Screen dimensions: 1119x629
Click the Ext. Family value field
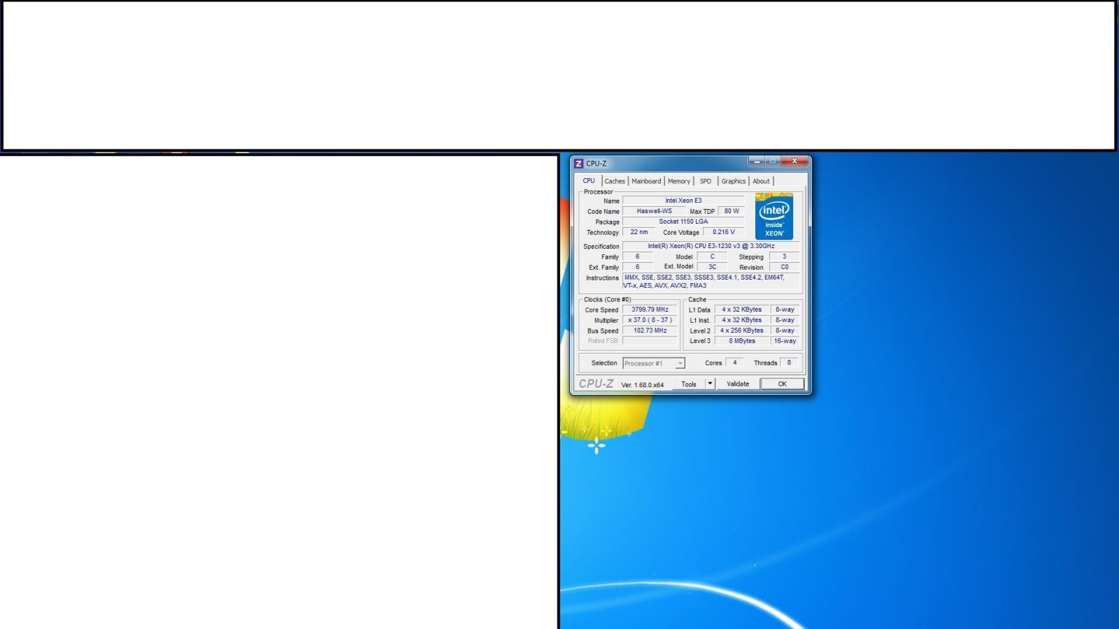[x=637, y=267]
